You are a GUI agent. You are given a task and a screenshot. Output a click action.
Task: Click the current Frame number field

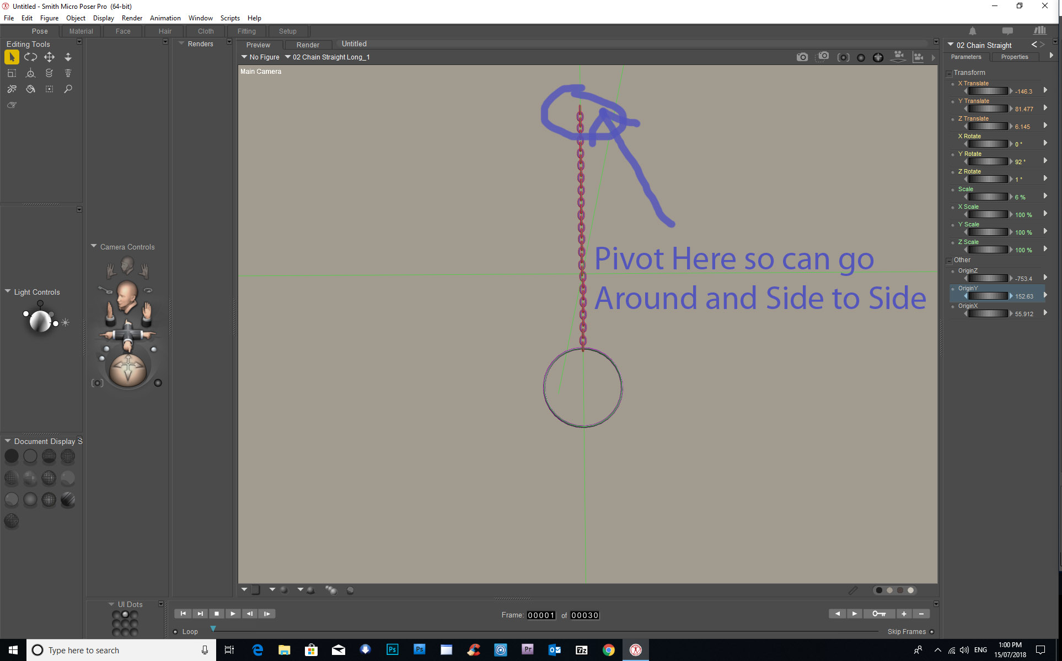coord(540,615)
